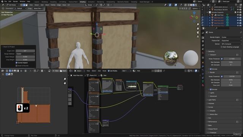Toggle camera view icon in 3D viewport

point(198,32)
